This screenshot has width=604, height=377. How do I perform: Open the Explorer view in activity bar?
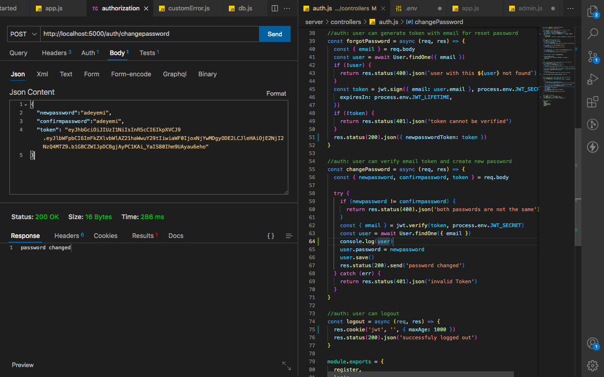(593, 11)
